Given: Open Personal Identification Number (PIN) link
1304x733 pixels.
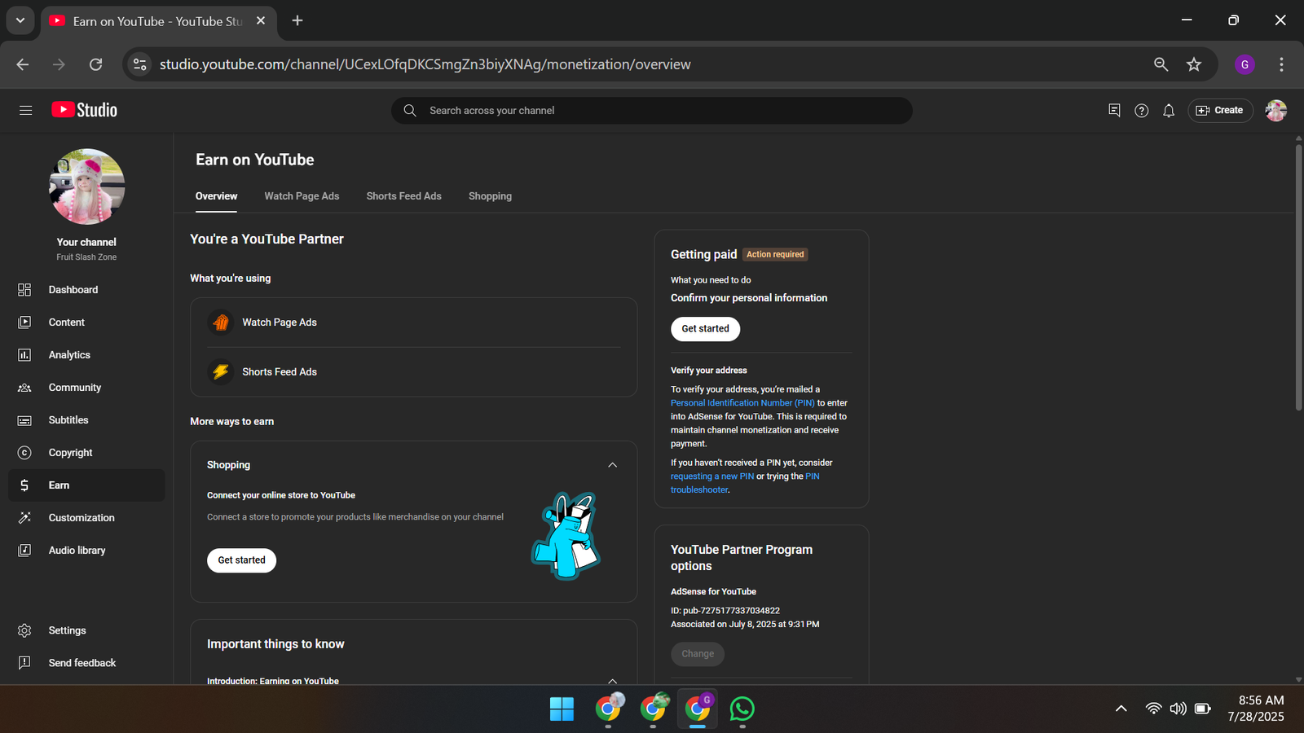Looking at the screenshot, I should click(x=742, y=403).
